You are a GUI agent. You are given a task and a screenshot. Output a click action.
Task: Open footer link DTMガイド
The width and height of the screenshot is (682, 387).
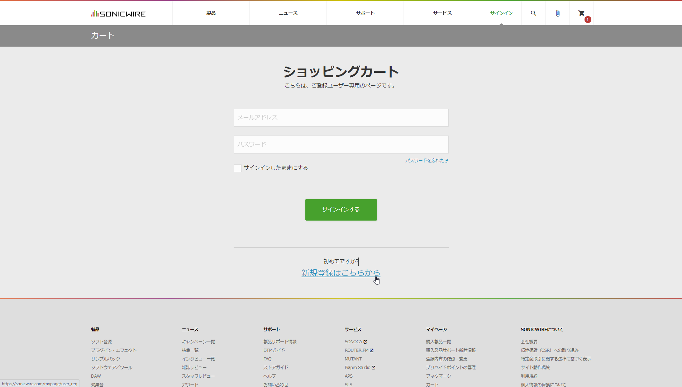(274, 350)
